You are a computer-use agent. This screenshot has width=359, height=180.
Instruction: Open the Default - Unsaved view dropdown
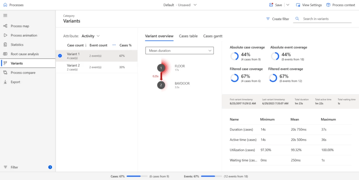click(180, 5)
